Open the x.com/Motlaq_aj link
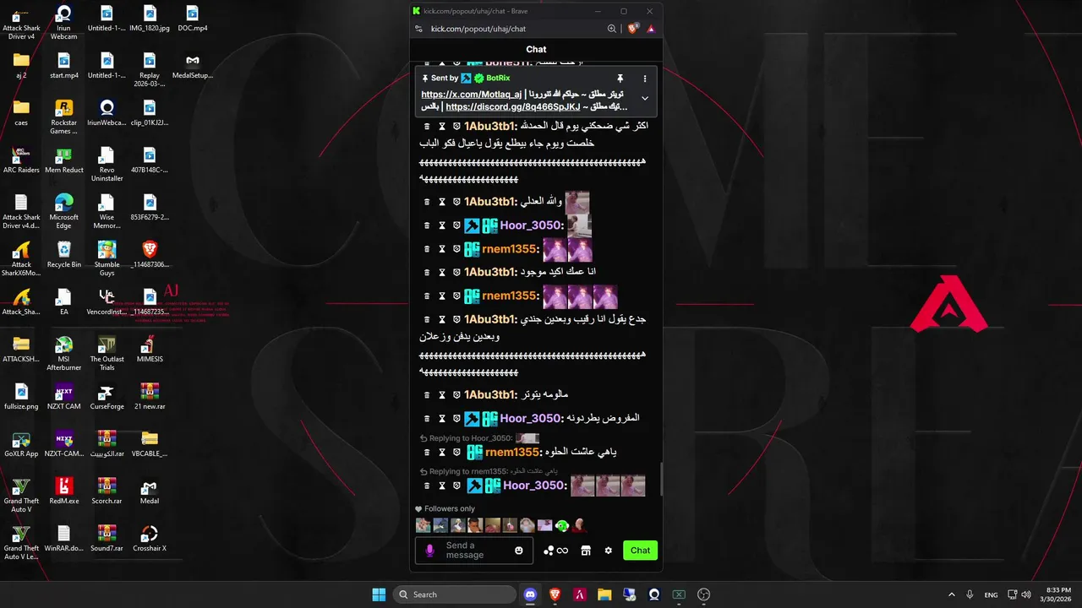This screenshot has height=608, width=1082. (471, 95)
